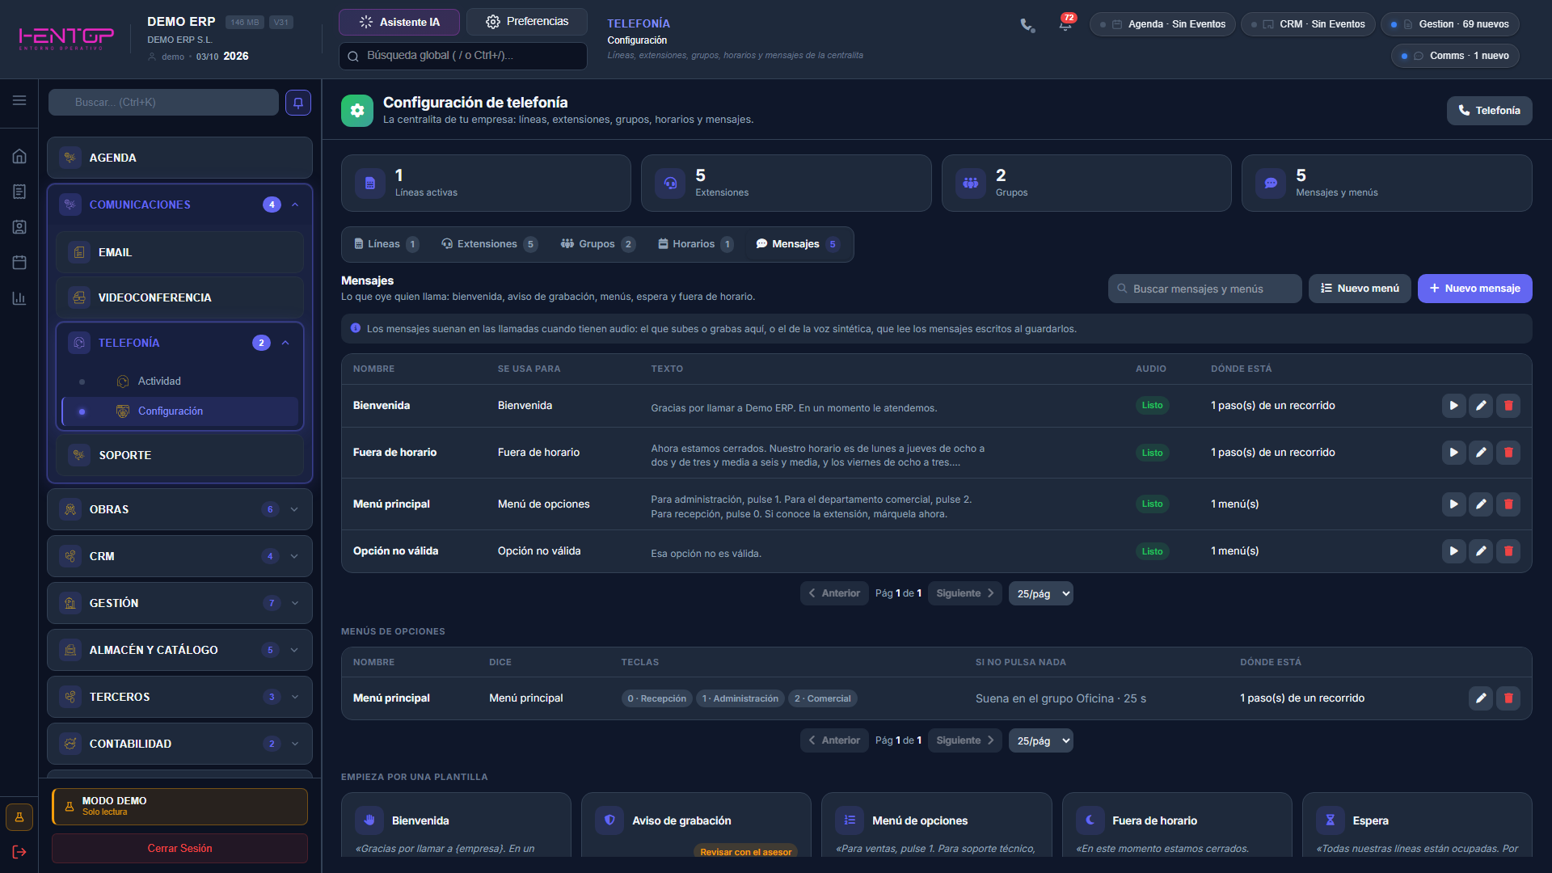This screenshot has width=1552, height=873.
Task: Open the Gestion 69 nuevos status pill
Action: click(1450, 24)
